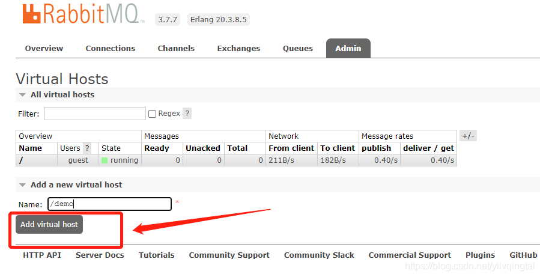540x277 pixels.
Task: Open the '/' virtual host entry
Action: 21,160
